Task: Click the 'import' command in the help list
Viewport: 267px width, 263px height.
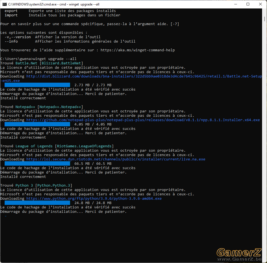Action: coord(11,15)
